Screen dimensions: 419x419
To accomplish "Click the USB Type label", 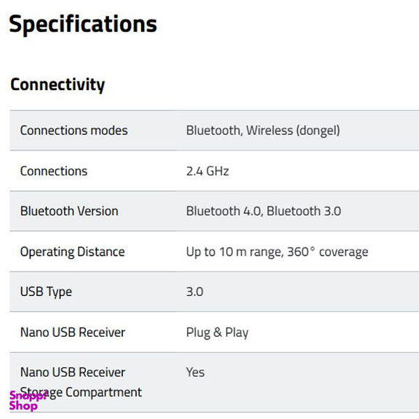I will [x=46, y=292].
